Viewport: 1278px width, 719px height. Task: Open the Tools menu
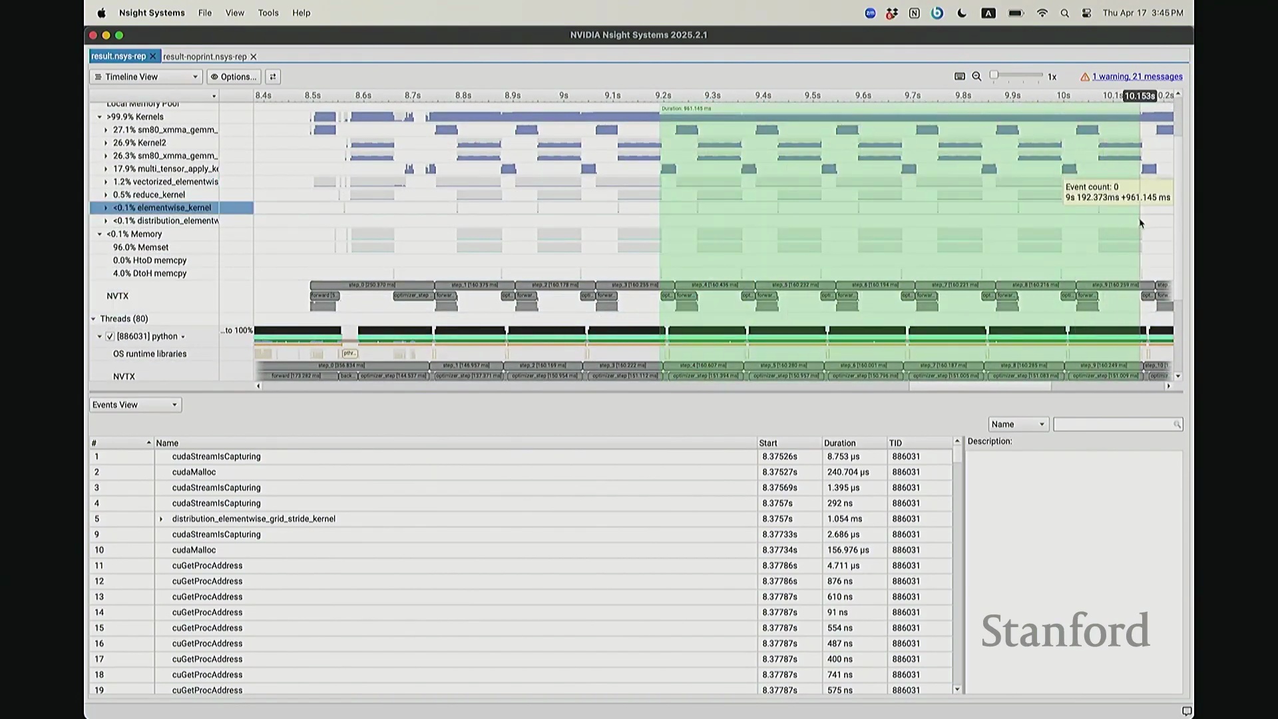(x=268, y=13)
